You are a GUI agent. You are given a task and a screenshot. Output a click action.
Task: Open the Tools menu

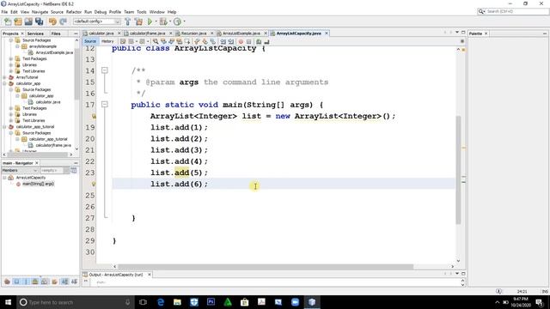(142, 12)
